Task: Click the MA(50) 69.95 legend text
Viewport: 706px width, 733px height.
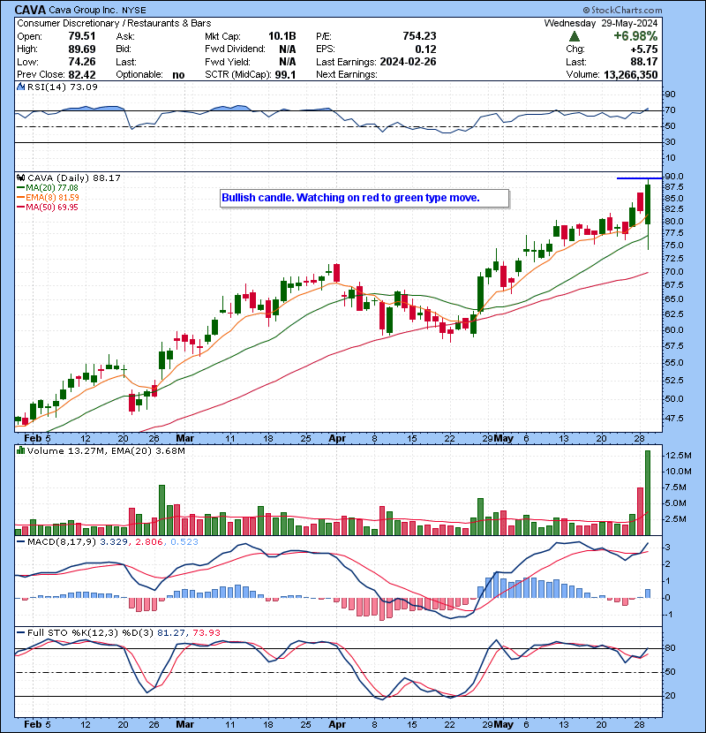Action: [52, 207]
